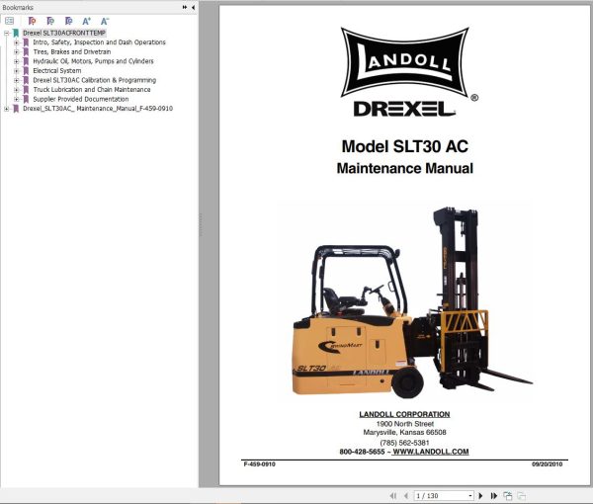The image size is (593, 504).
Task: Open Intro, Safety, Inspection and Dash Operations bookmark
Action: [99, 42]
